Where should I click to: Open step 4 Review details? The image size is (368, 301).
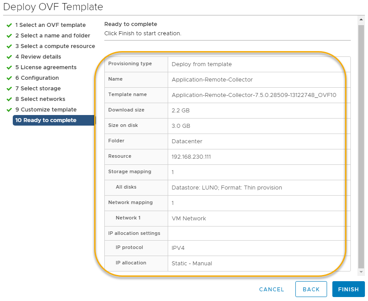pyautogui.click(x=38, y=57)
